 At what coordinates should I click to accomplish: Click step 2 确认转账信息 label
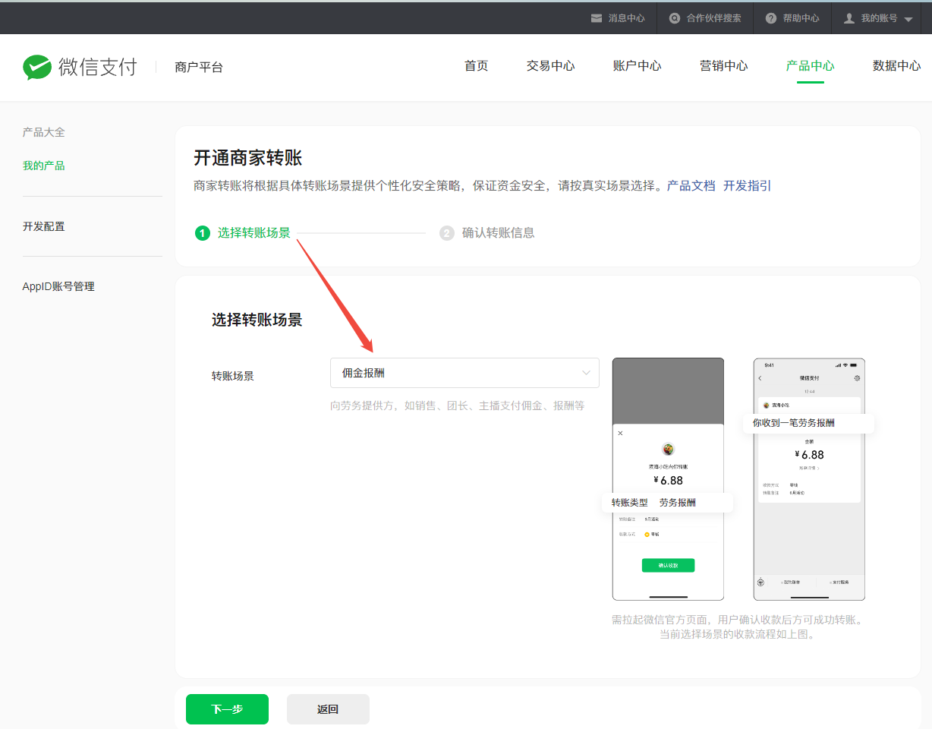pyautogui.click(x=499, y=233)
